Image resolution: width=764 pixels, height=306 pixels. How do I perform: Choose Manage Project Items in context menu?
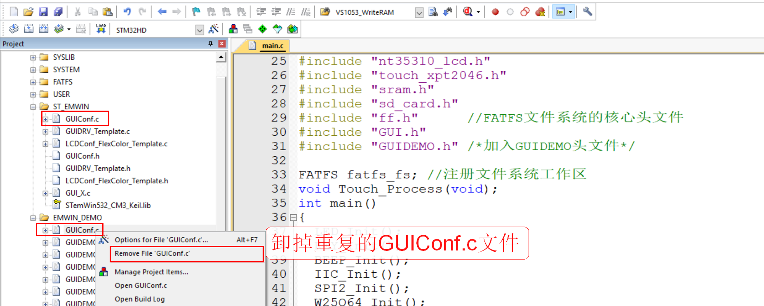(180, 272)
